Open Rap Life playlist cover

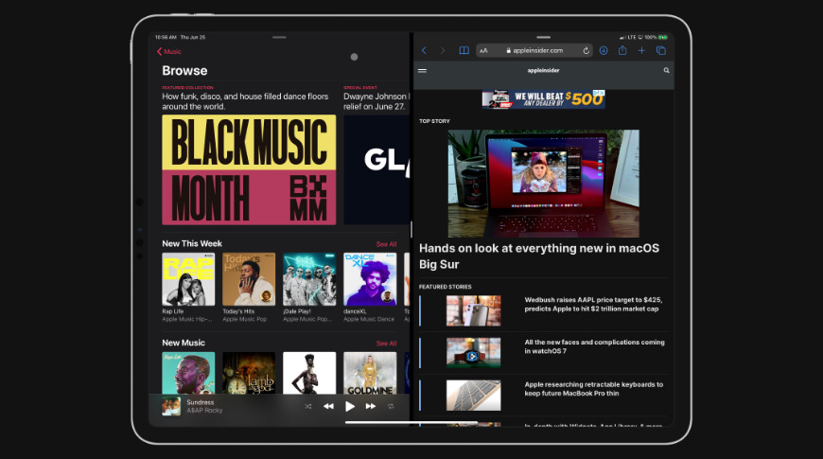coord(188,279)
